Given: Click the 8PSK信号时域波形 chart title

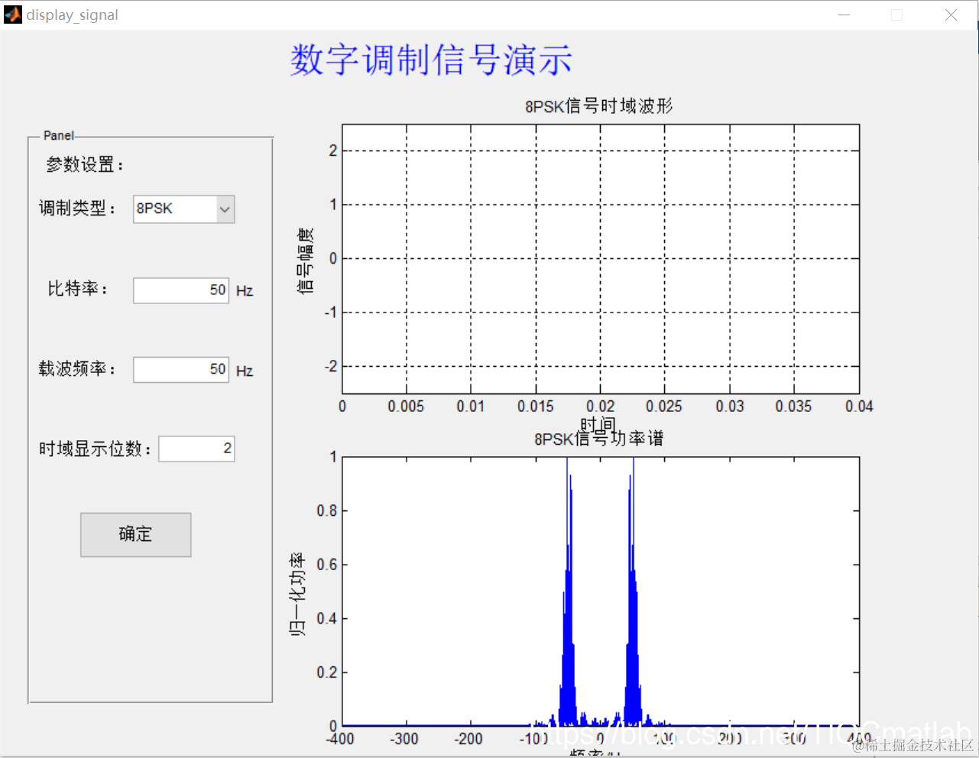Looking at the screenshot, I should point(599,106).
